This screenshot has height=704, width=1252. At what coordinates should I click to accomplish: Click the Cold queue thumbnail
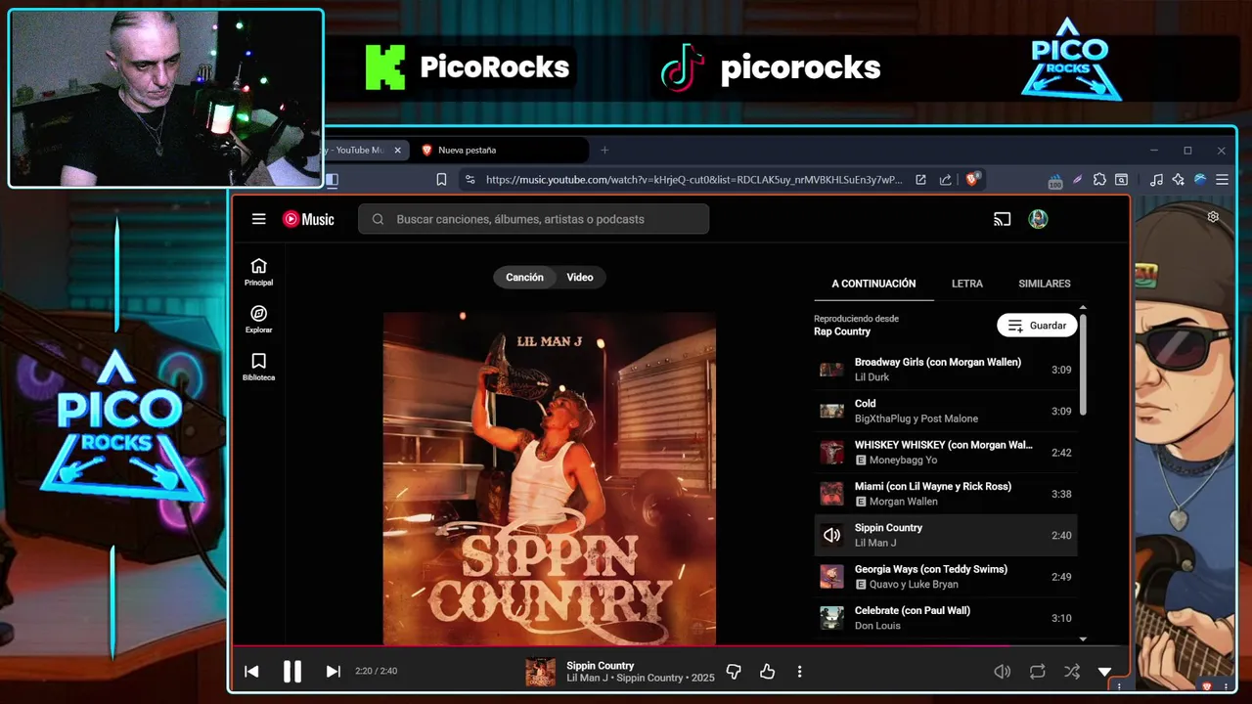click(x=831, y=411)
